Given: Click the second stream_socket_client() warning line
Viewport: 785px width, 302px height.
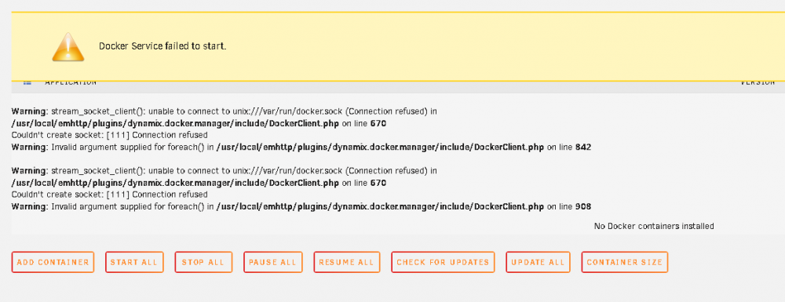Looking at the screenshot, I should [224, 170].
